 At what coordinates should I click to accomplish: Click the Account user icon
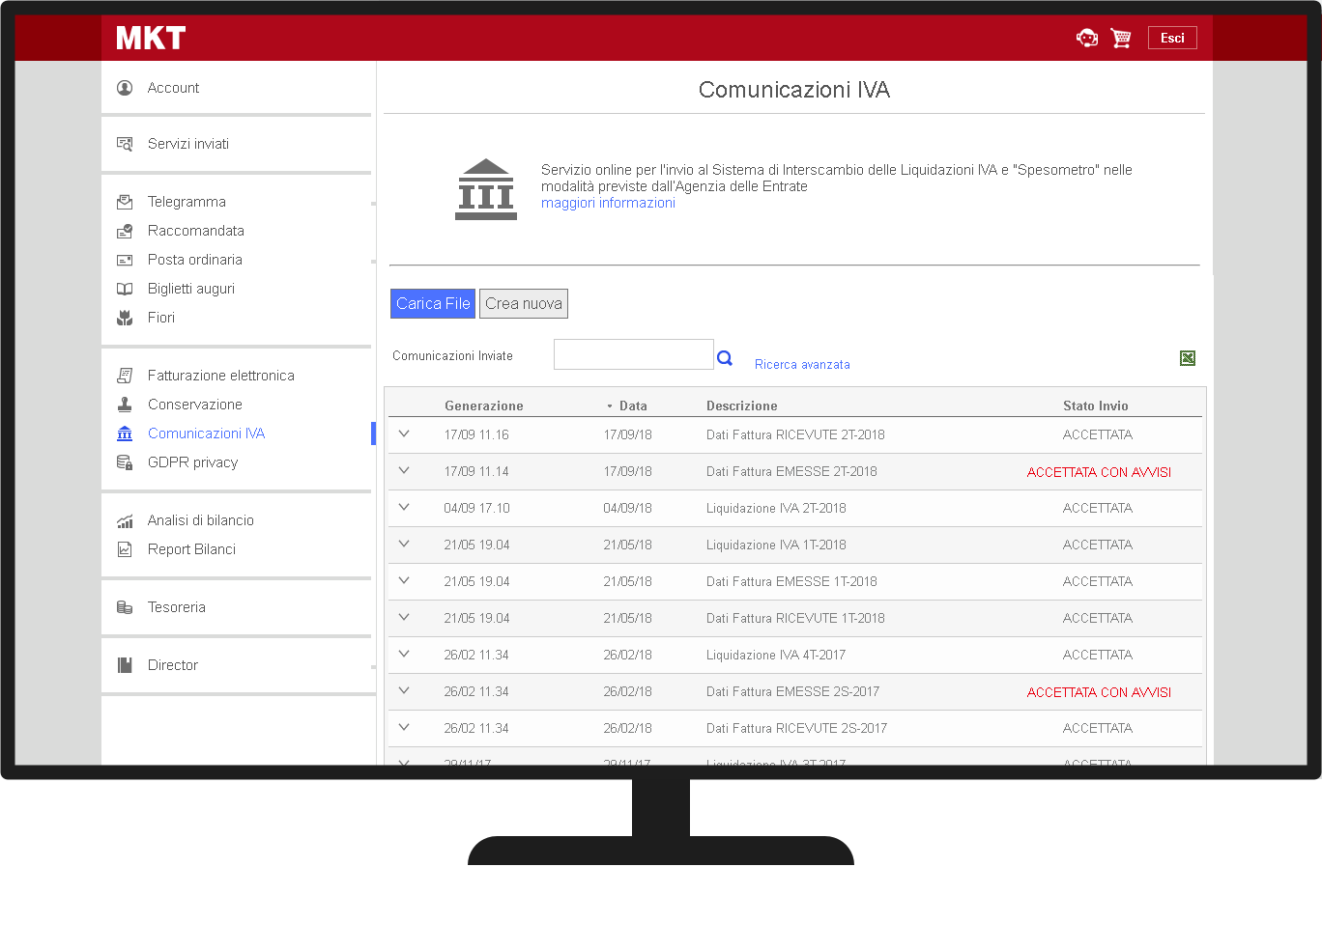[x=125, y=88]
